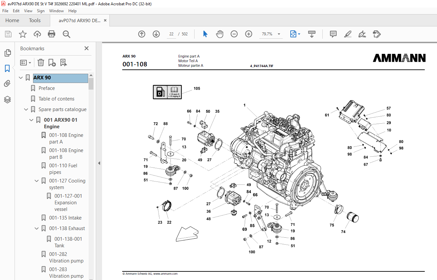
Task: Open the Help menu
Action: point(72,11)
